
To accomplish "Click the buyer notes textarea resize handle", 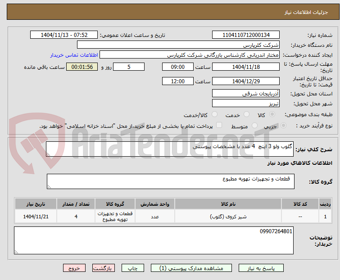I will point(16,252).
